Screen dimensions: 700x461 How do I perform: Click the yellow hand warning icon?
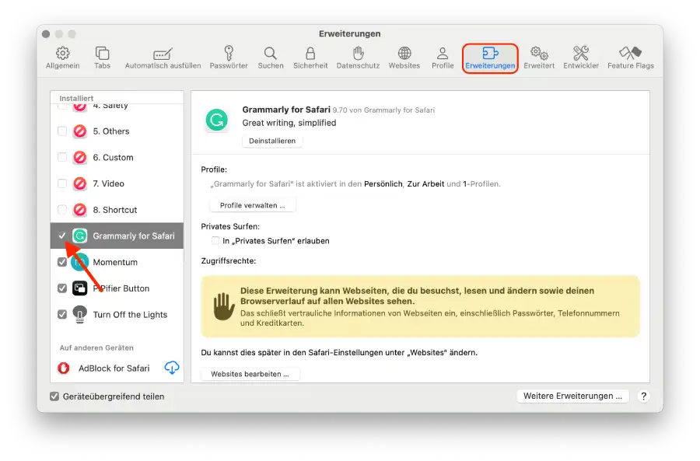(x=224, y=306)
